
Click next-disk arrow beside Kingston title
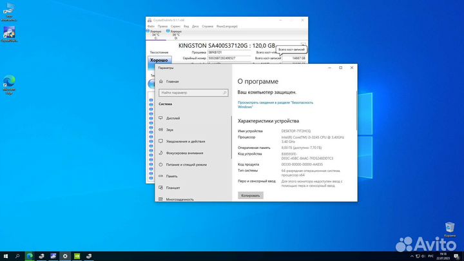[x=304, y=45]
